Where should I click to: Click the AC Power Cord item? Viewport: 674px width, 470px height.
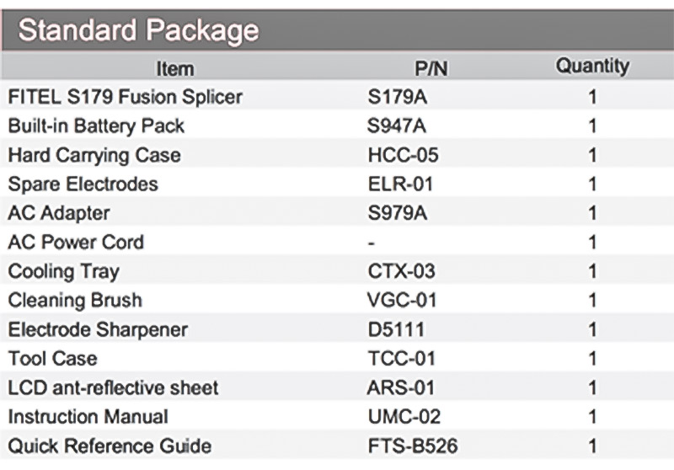[76, 243]
